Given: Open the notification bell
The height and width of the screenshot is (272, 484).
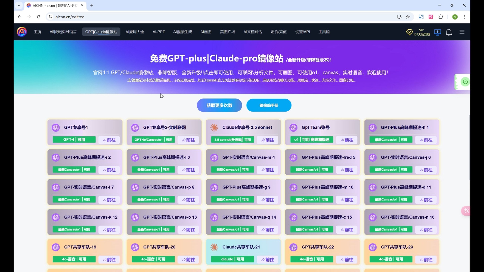Looking at the screenshot, I should pos(449,32).
